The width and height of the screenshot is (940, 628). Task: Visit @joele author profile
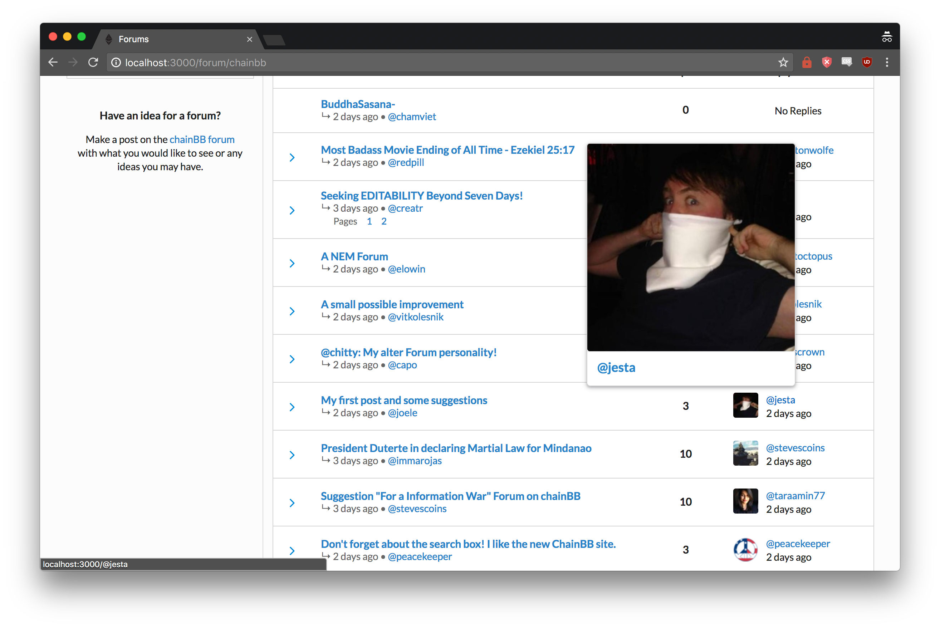coord(402,413)
